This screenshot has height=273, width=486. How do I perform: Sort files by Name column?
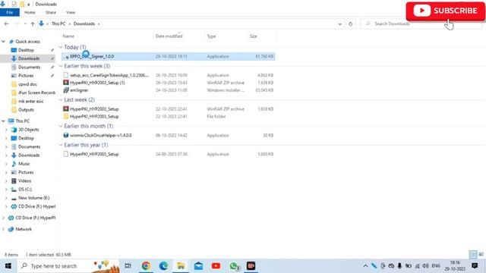[x=68, y=36]
